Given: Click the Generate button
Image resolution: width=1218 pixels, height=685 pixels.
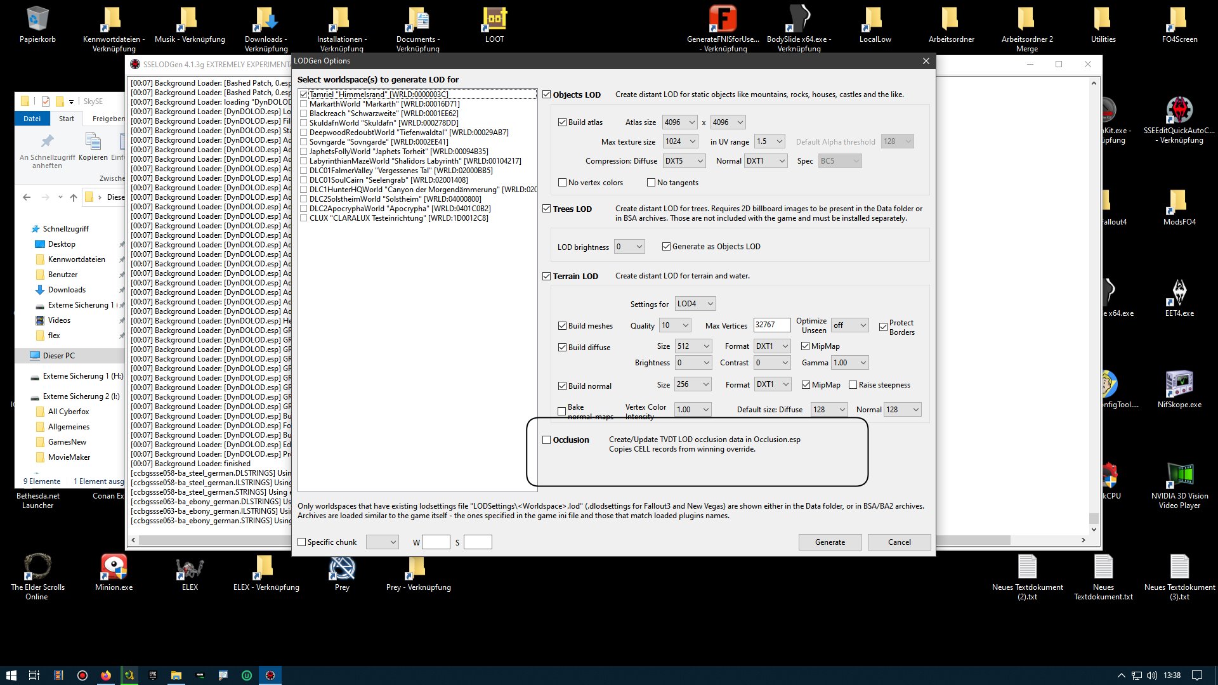Looking at the screenshot, I should tap(830, 542).
